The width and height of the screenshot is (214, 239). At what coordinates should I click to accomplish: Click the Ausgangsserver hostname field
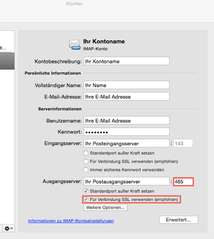coord(126,181)
